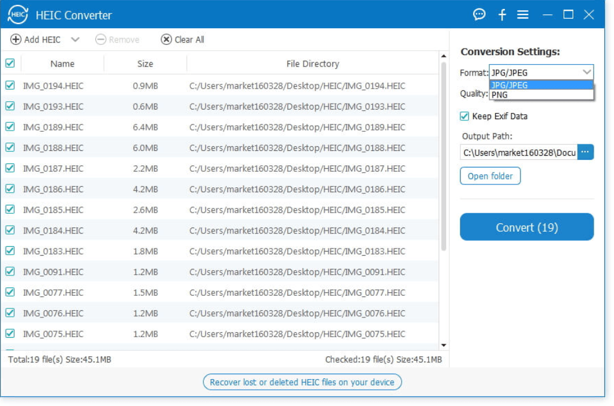Uncheck IMG_0077.HEIC checkbox
Image resolution: width=614 pixels, height=406 pixels.
(x=10, y=292)
